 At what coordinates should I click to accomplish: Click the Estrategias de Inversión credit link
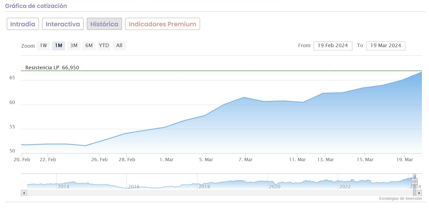(x=400, y=198)
